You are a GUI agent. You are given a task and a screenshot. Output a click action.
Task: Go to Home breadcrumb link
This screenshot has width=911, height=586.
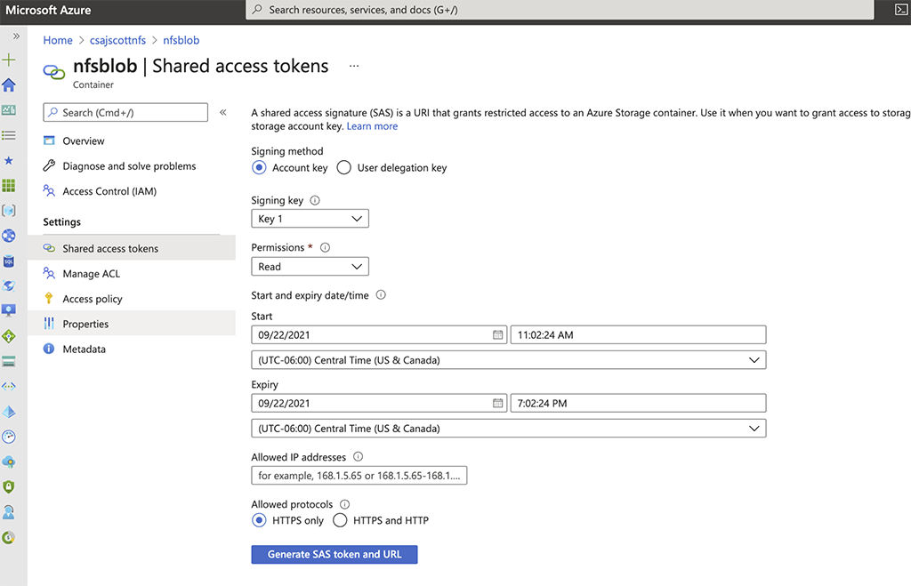[58, 40]
